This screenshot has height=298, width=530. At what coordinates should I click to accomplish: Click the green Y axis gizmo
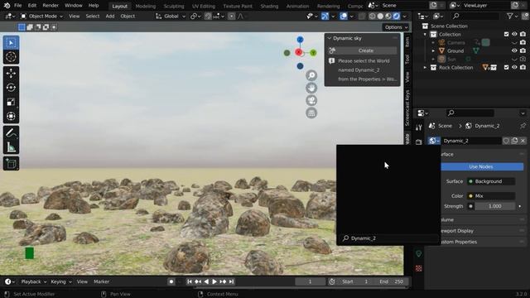313,53
